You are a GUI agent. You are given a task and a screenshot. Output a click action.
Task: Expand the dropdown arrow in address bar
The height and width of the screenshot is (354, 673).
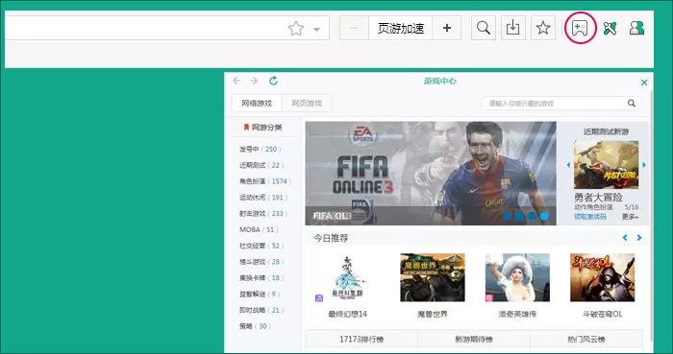point(316,30)
